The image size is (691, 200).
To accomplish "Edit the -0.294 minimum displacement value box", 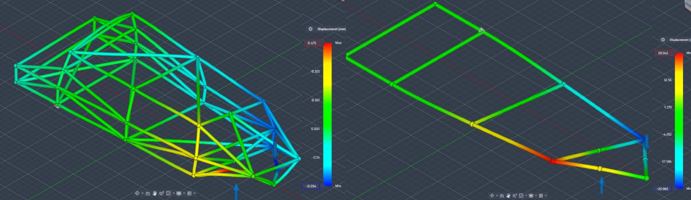I will (311, 186).
